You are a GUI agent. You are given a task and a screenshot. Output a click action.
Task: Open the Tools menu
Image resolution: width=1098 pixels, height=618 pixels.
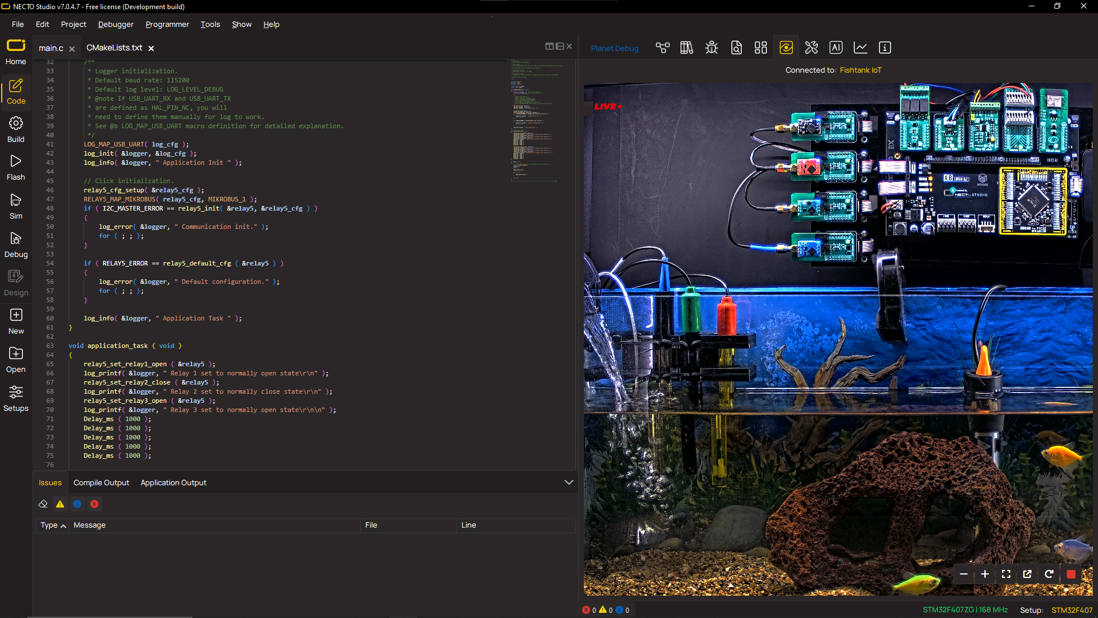pos(210,25)
